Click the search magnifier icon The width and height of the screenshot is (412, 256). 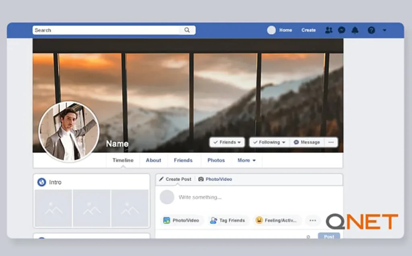tap(187, 30)
